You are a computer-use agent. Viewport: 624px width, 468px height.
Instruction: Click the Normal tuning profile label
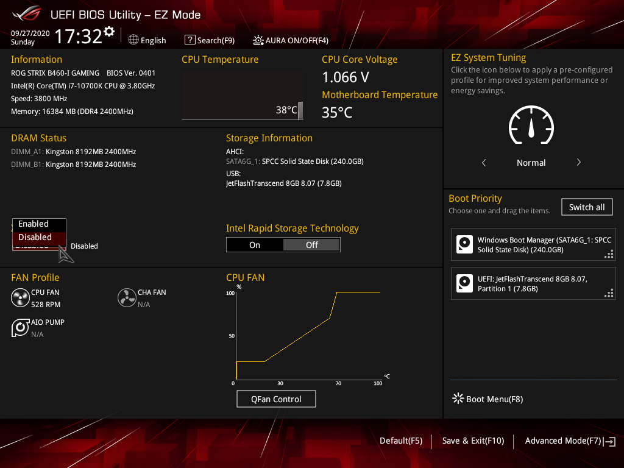[x=531, y=162]
